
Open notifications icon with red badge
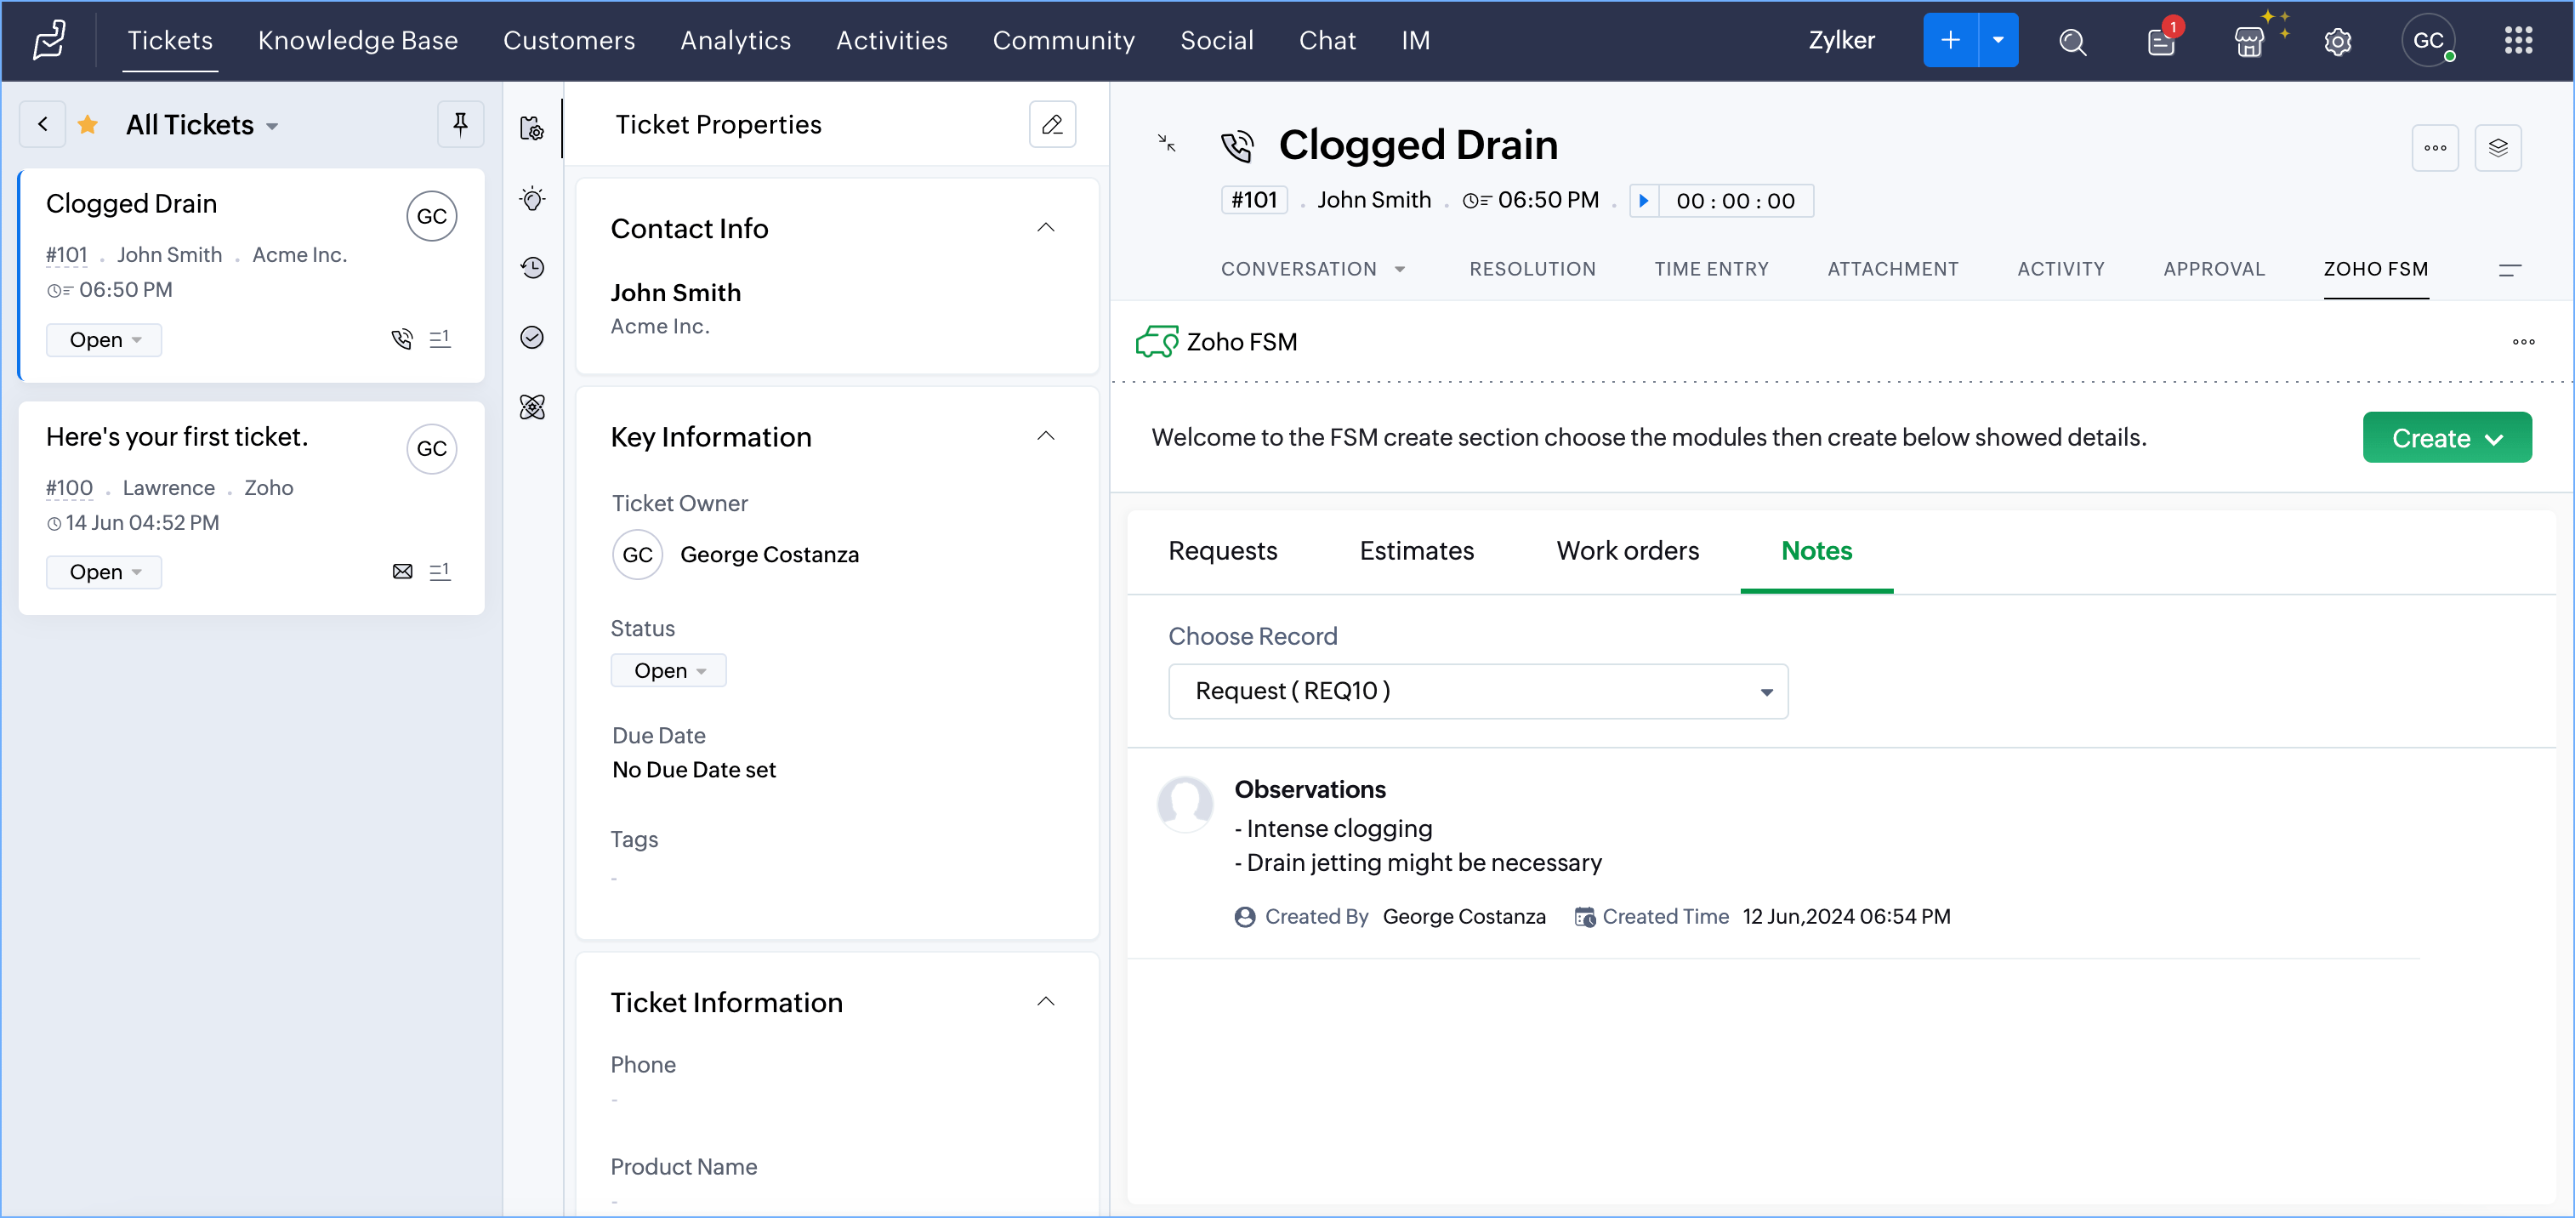click(2161, 41)
